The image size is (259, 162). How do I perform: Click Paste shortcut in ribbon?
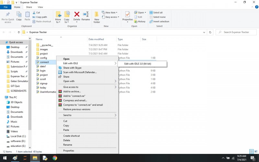click(42, 21)
